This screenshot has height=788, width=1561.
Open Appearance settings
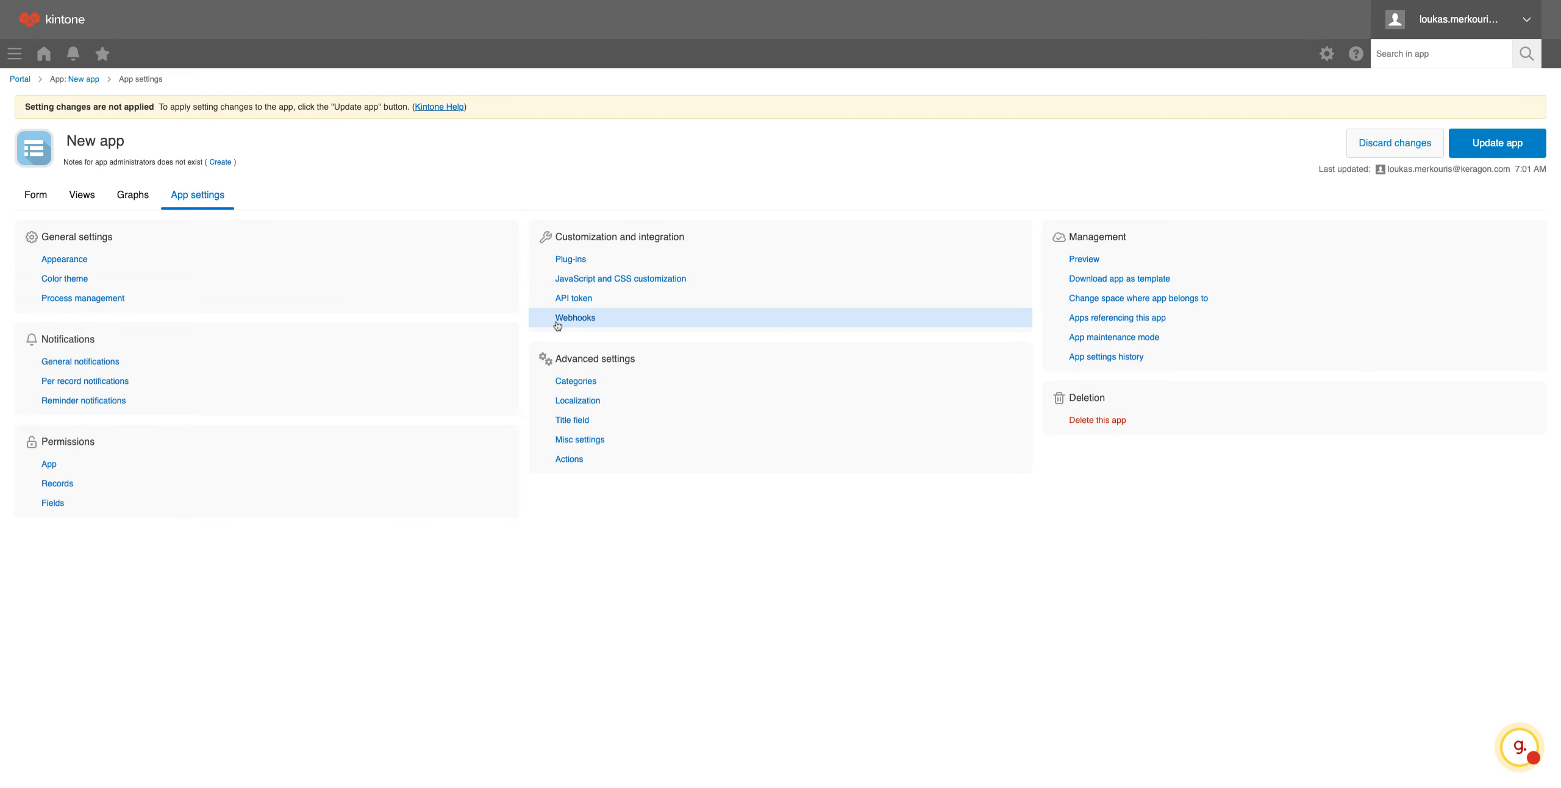pos(64,259)
